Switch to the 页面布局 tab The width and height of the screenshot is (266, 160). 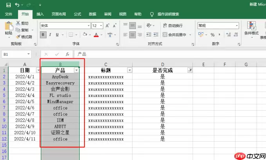tap(59, 14)
